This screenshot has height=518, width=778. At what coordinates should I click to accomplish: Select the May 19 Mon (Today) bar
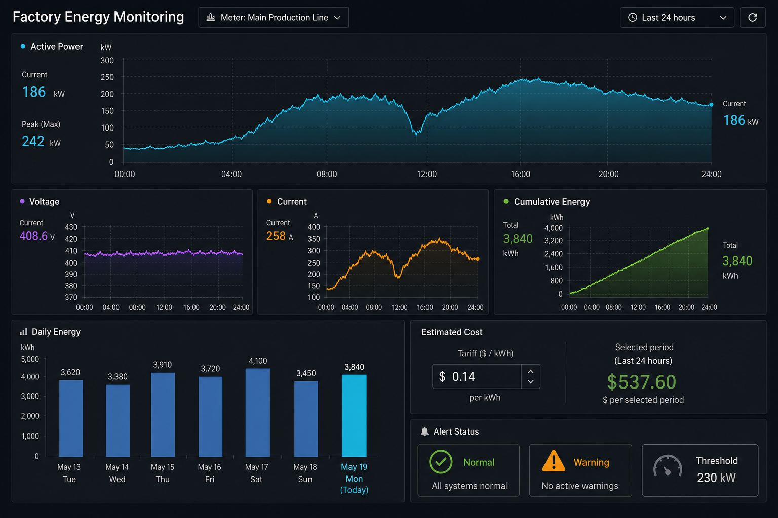point(354,416)
